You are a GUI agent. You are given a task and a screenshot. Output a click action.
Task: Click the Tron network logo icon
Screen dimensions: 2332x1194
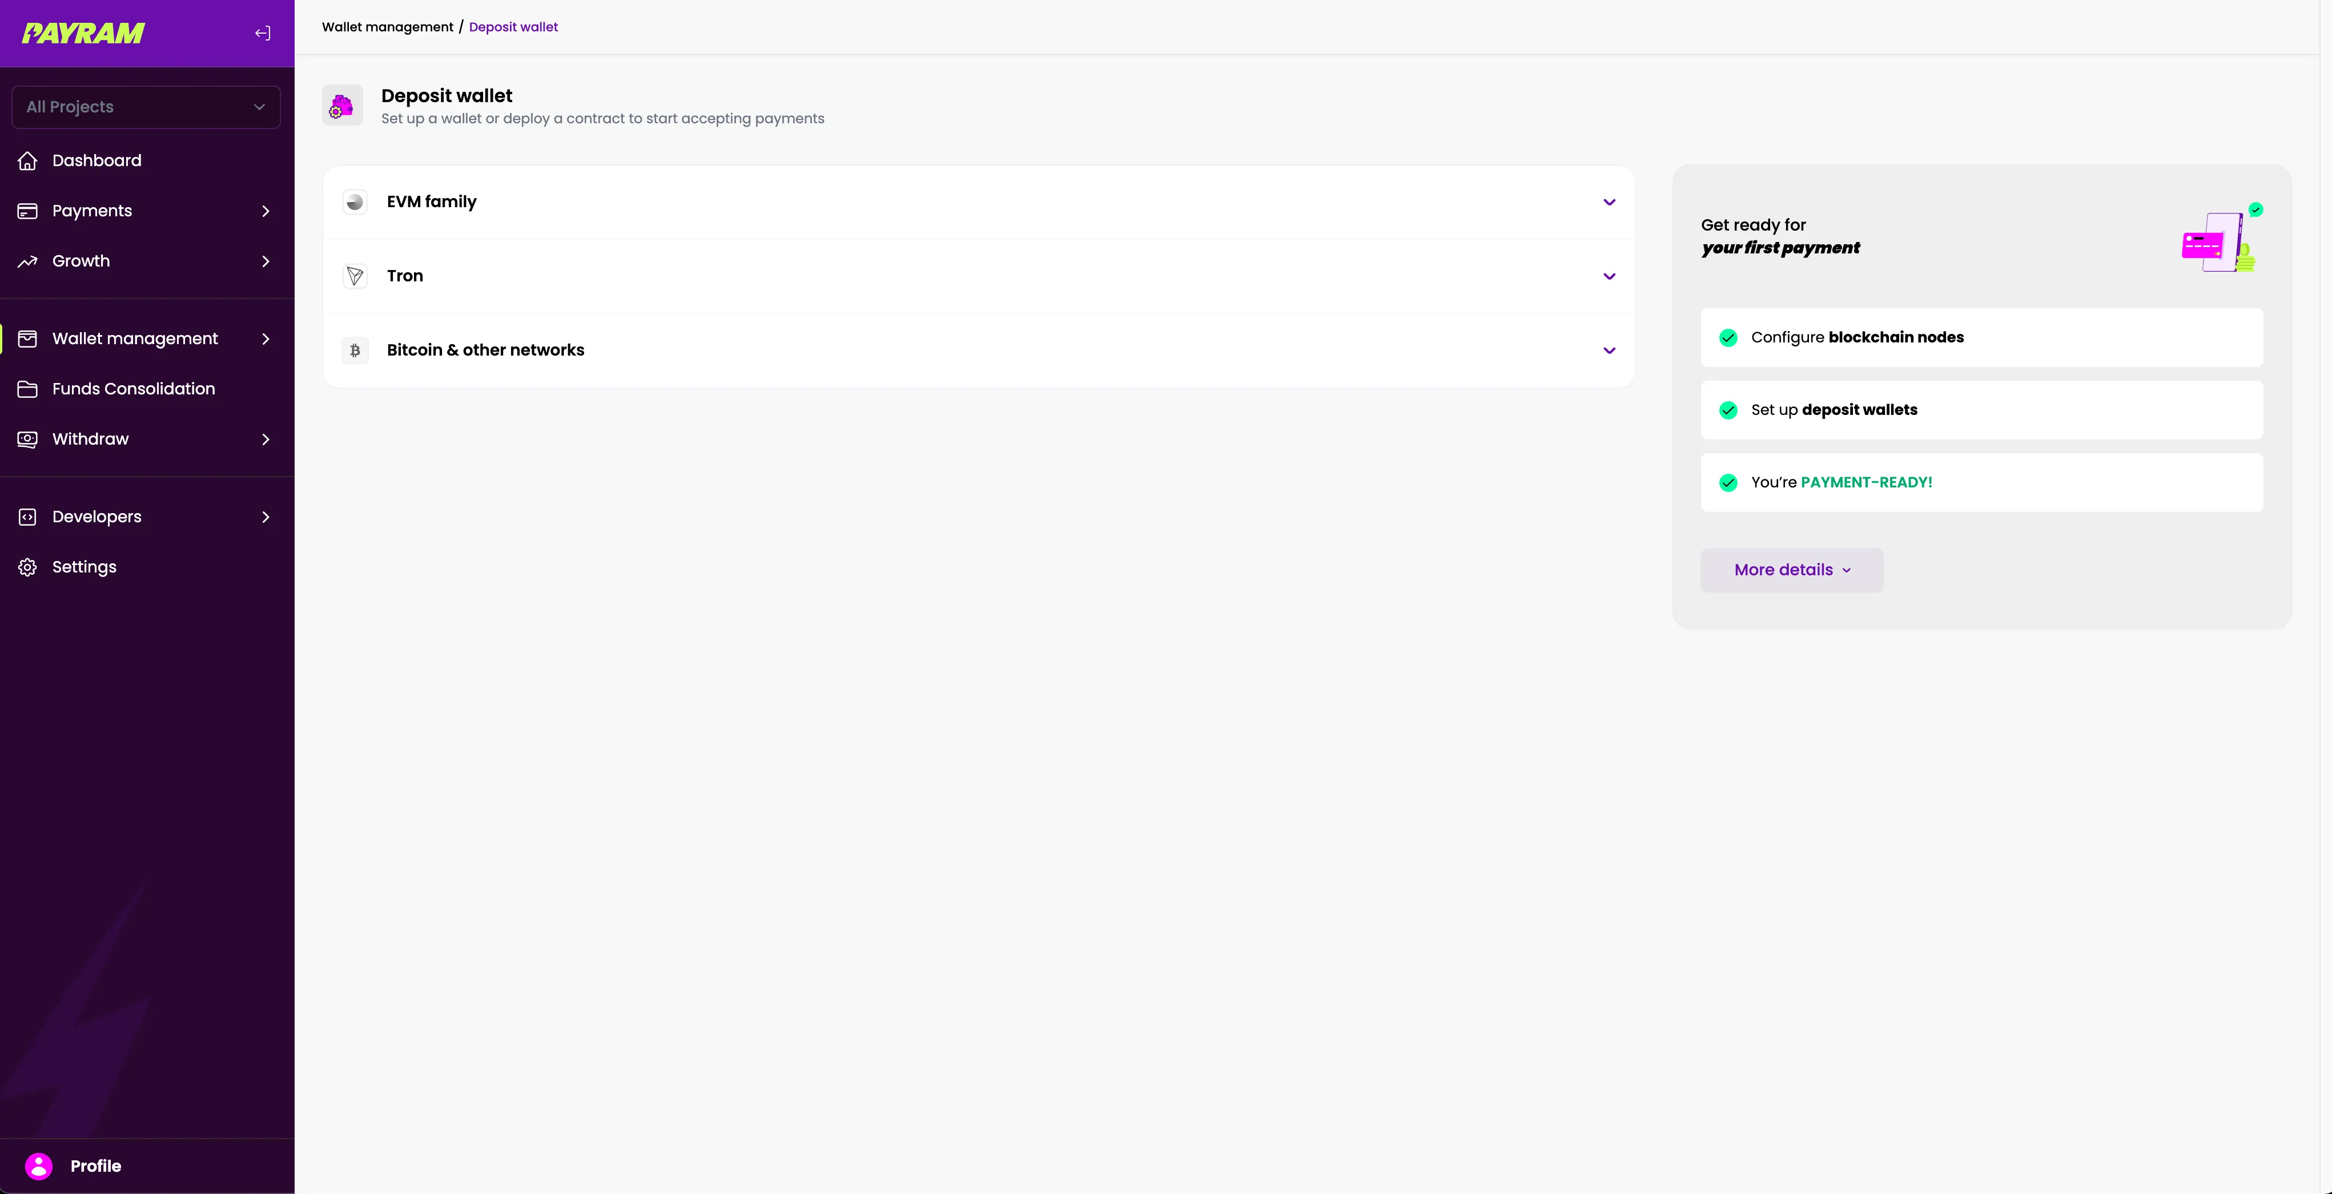point(355,276)
